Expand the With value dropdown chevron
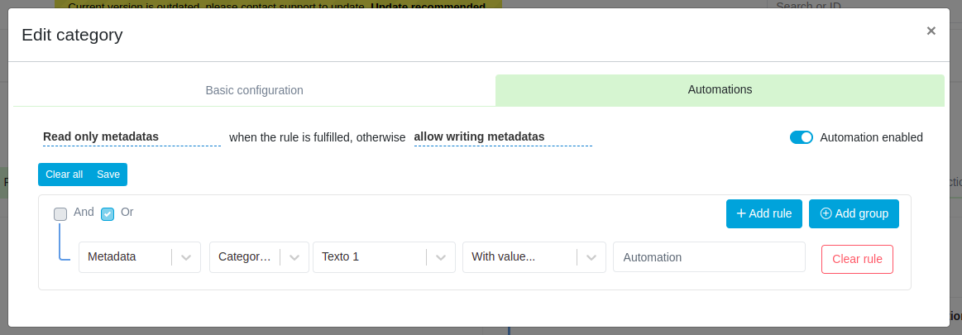Viewport: 962px width, 335px height. tap(591, 257)
